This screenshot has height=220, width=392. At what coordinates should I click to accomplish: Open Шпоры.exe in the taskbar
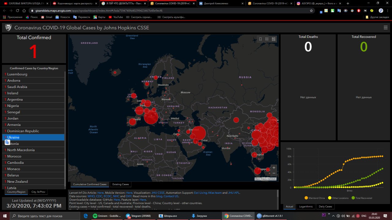coord(172,216)
